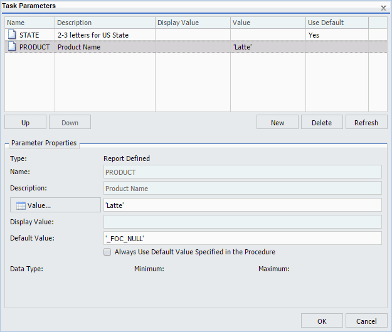Click the STATE parameter document icon
The height and width of the screenshot is (332, 392).
pos(11,35)
